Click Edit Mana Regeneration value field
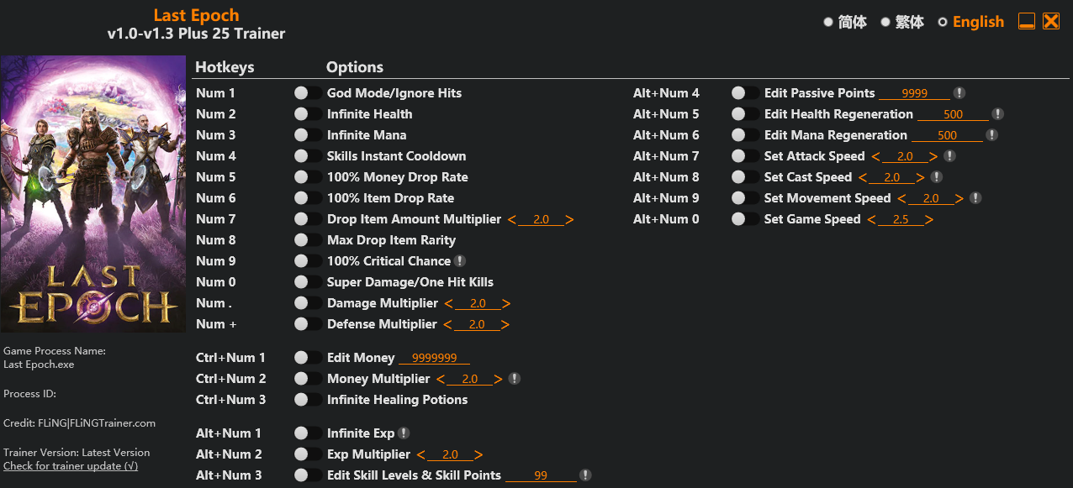 coord(947,135)
